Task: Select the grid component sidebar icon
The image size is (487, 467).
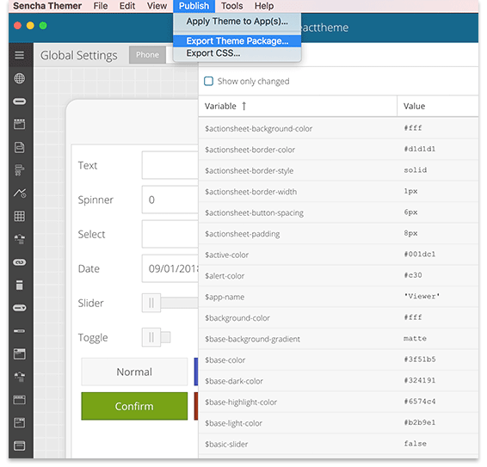Action: [19, 216]
